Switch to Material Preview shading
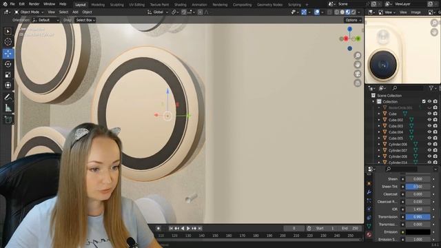Image resolution: width=441 pixels, height=248 pixels. coord(348,12)
